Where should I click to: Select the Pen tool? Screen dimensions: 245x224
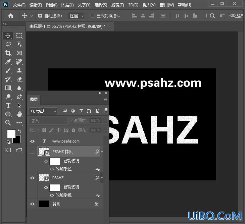click(x=19, y=97)
